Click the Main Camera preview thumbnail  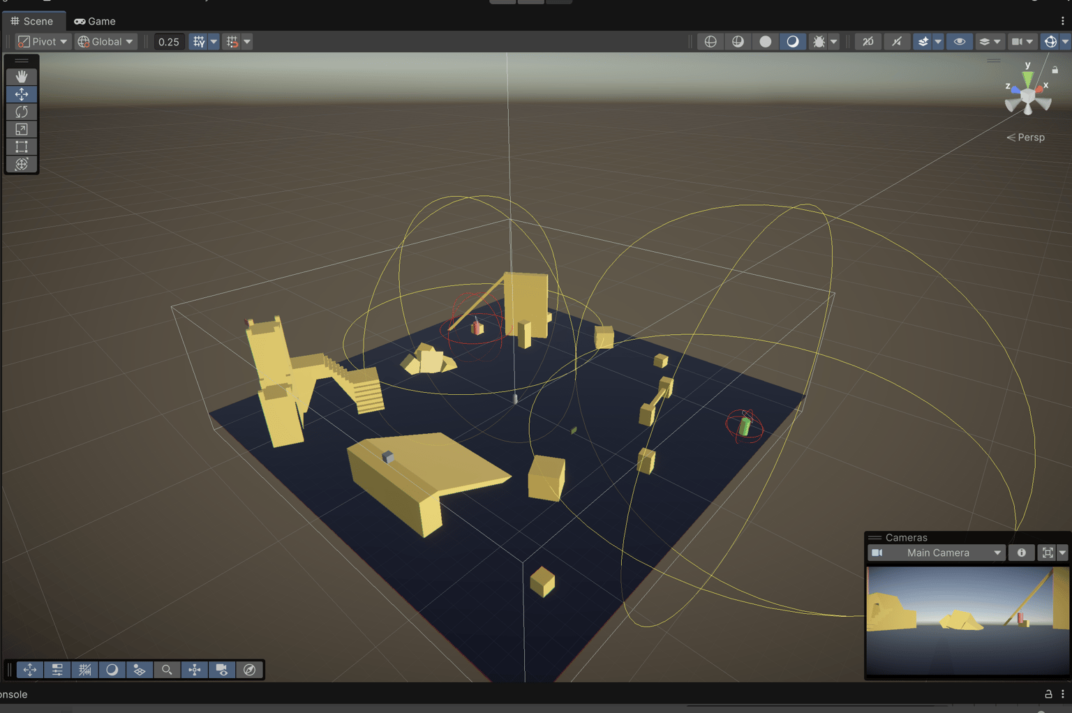point(967,620)
